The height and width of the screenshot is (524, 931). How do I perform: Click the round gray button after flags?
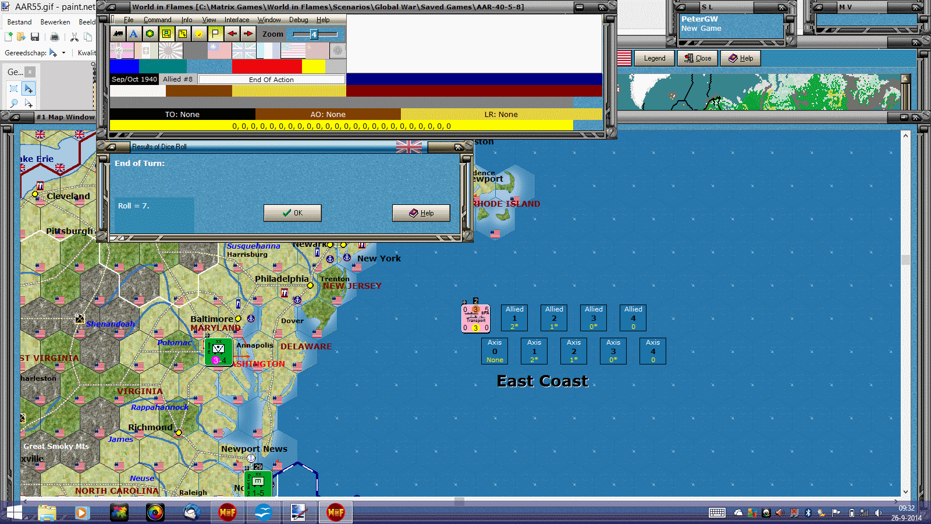point(337,51)
